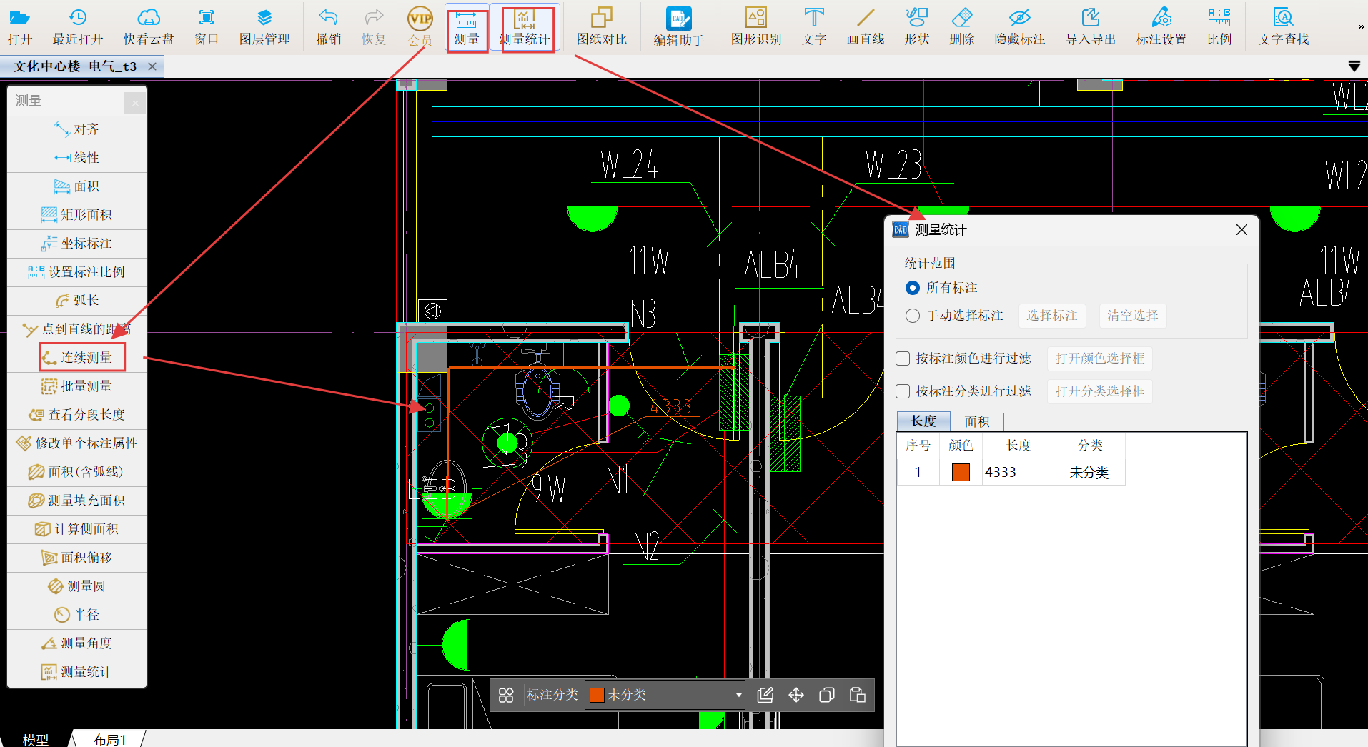The image size is (1368, 747).
Task: Switch to the 面积 tab
Action: [x=977, y=422]
